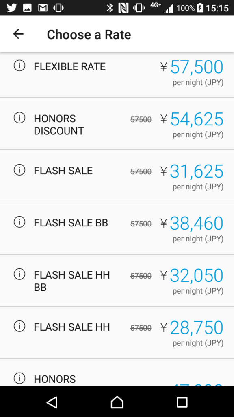Screen dimensions: 234x417
Task: Open info icon for FLASH SALE
Action: [19, 170]
